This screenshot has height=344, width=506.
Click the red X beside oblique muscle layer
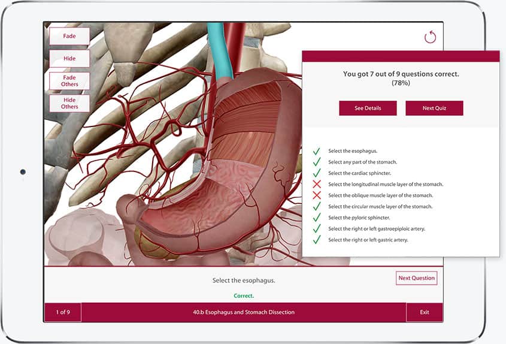[316, 195]
